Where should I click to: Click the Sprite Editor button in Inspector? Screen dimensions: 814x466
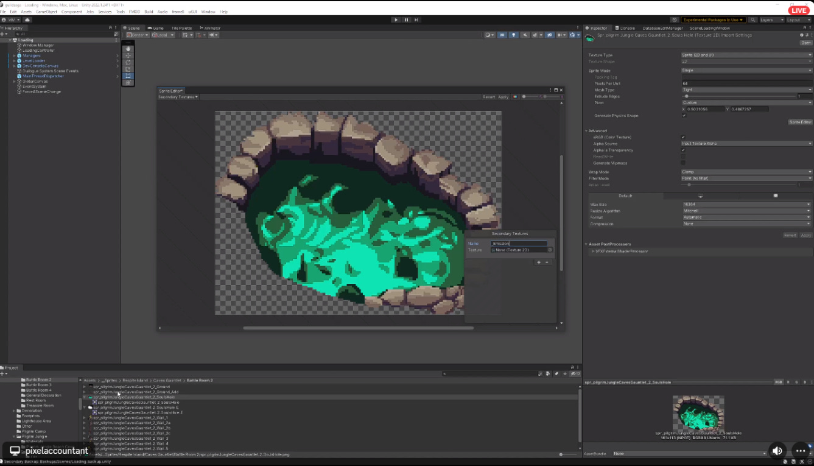click(x=799, y=122)
